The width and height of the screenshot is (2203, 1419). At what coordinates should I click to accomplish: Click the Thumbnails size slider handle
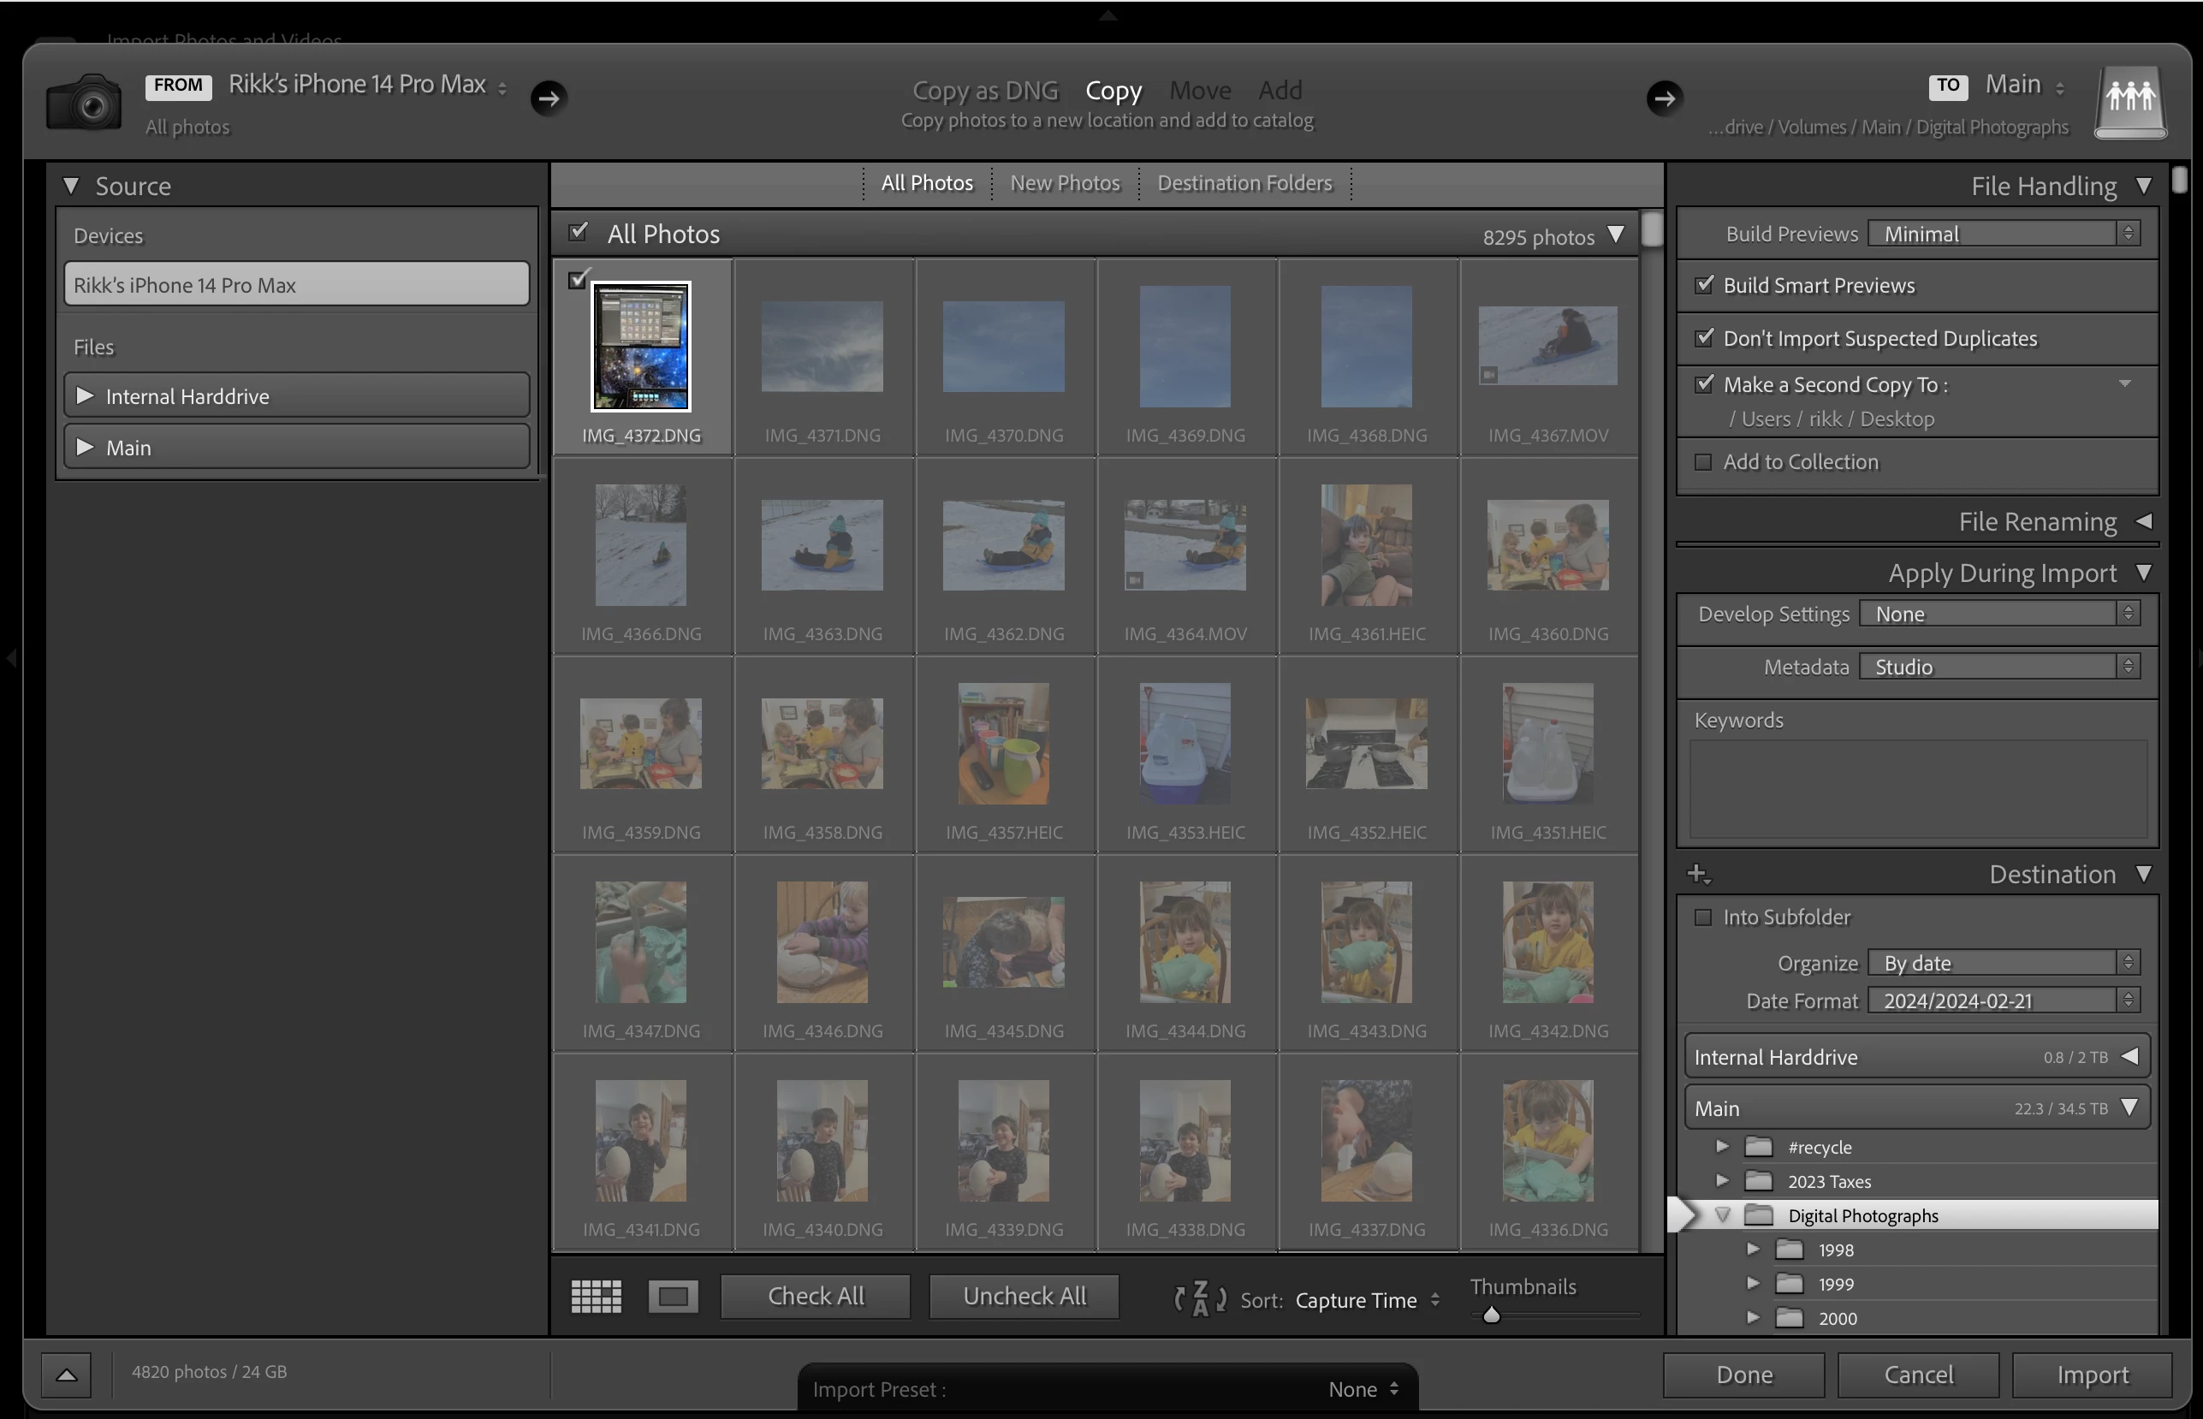[x=1492, y=1315]
